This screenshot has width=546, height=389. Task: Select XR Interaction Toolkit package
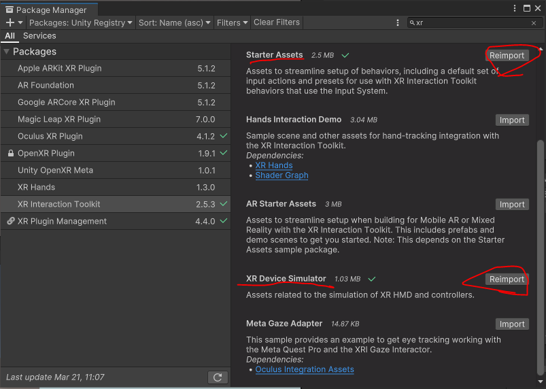click(116, 204)
